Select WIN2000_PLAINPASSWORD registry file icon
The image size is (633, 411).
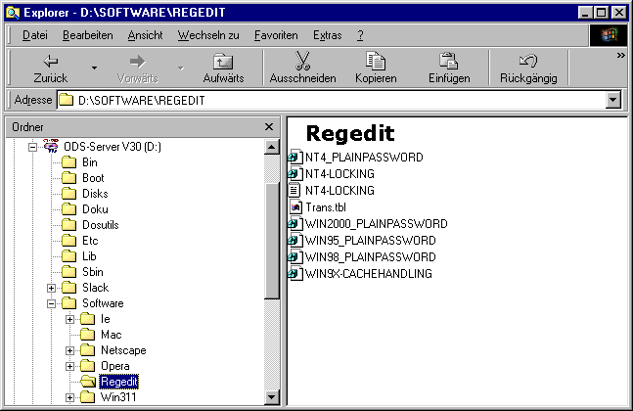[x=295, y=224]
